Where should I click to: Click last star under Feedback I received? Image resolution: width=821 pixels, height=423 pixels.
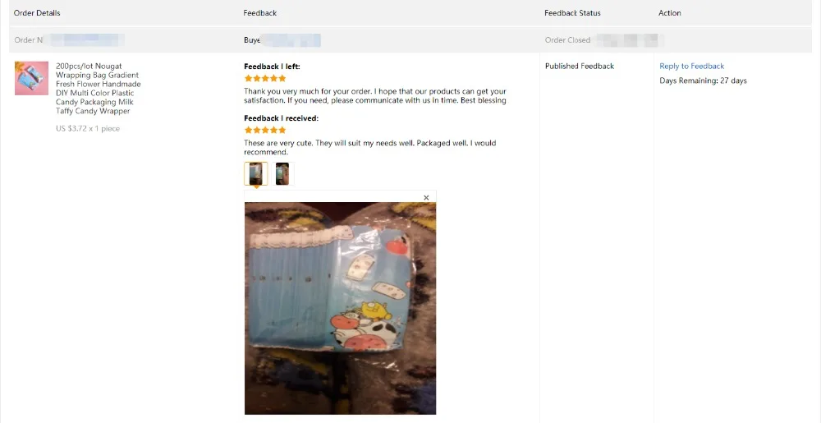tap(282, 130)
